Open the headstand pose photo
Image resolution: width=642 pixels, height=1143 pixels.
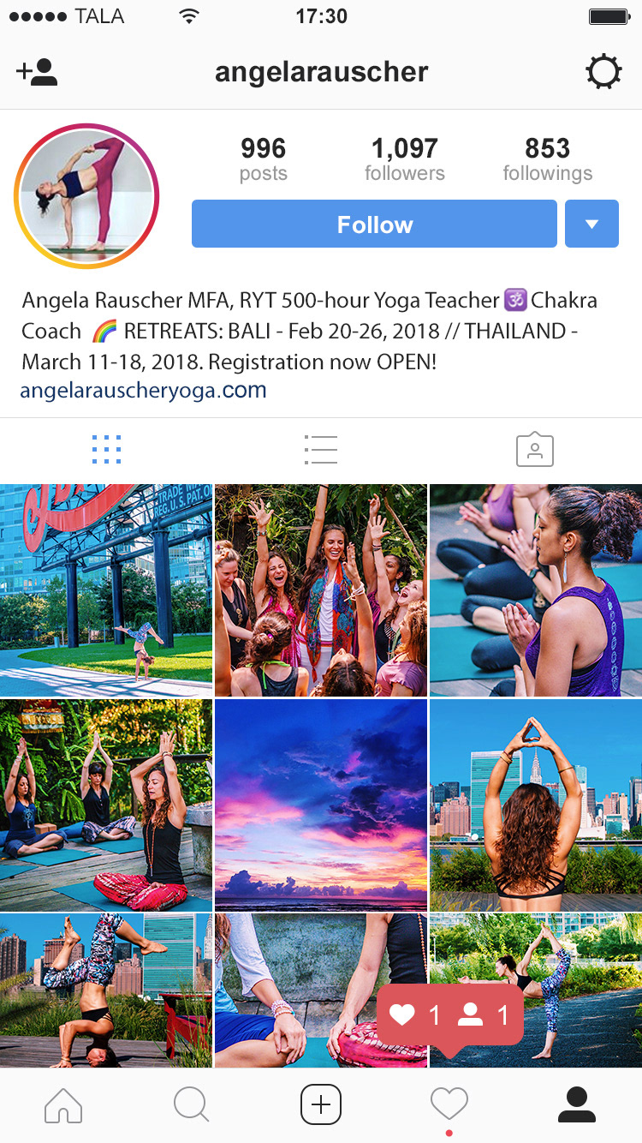point(106,990)
